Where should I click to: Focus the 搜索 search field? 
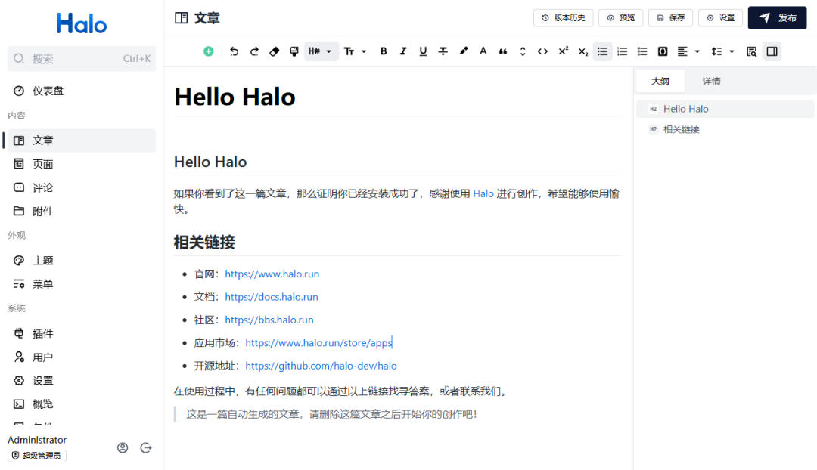pyautogui.click(x=81, y=59)
